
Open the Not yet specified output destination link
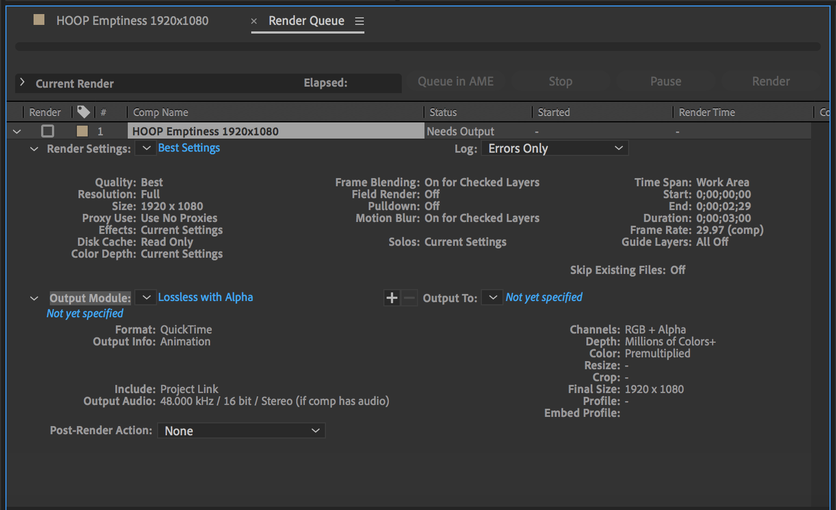click(x=544, y=297)
